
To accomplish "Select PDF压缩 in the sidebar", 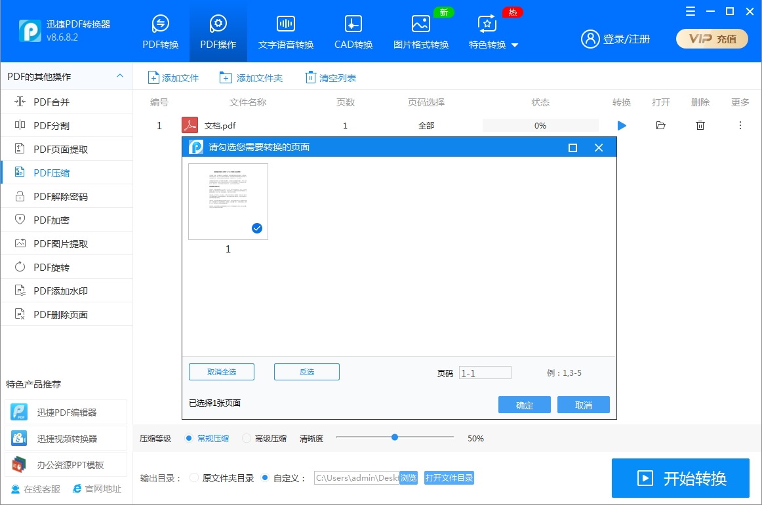I will pos(67,172).
